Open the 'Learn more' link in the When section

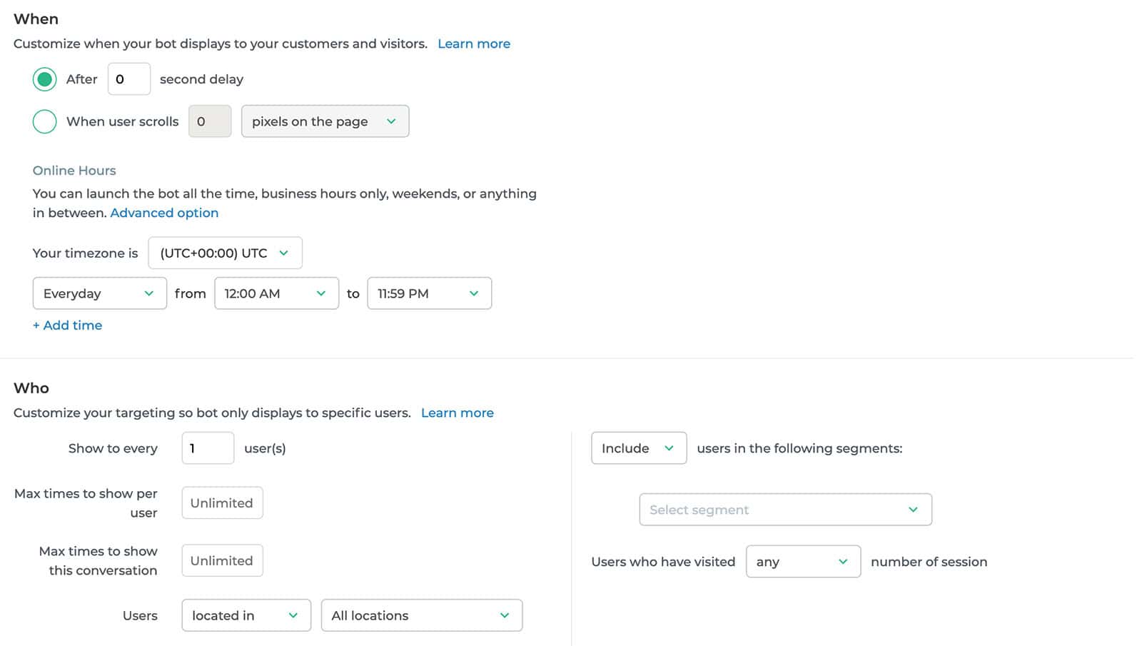474,44
